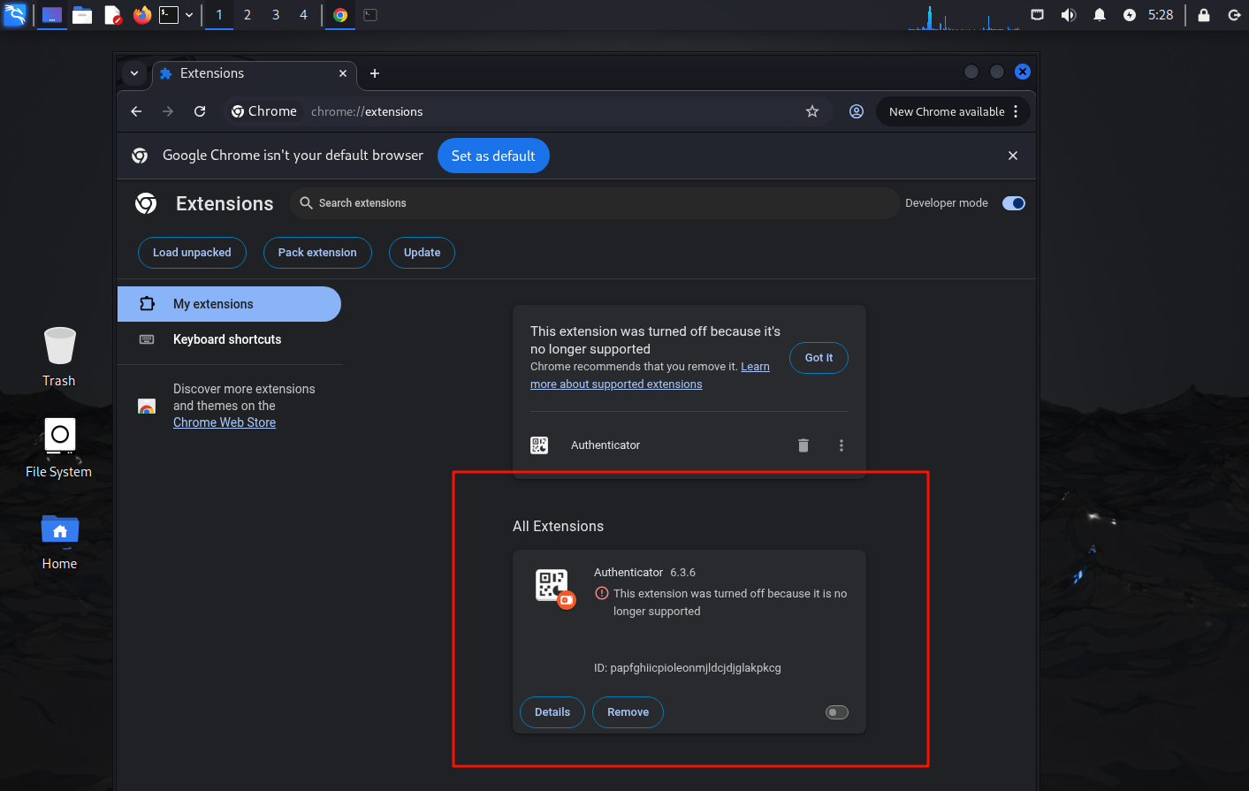
Task: Bookmark this page with the star icon
Action: [812, 111]
